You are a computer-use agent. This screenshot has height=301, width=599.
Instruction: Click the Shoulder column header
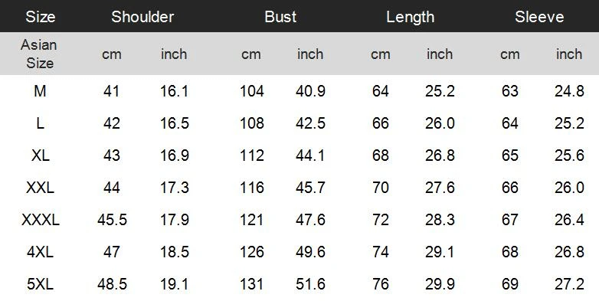pos(142,17)
